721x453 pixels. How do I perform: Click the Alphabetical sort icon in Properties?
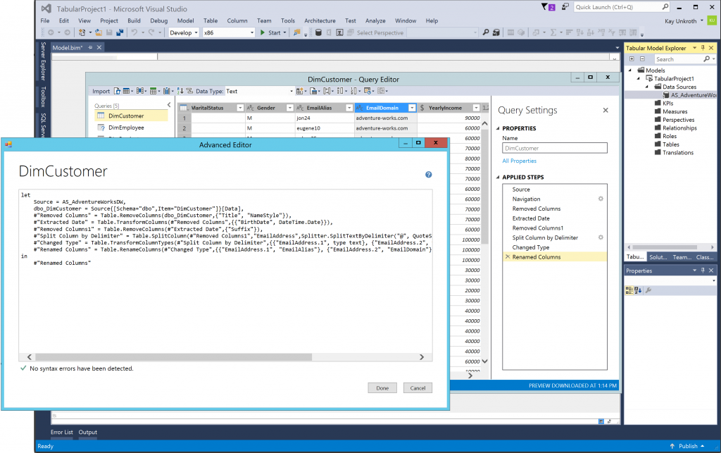pyautogui.click(x=638, y=290)
